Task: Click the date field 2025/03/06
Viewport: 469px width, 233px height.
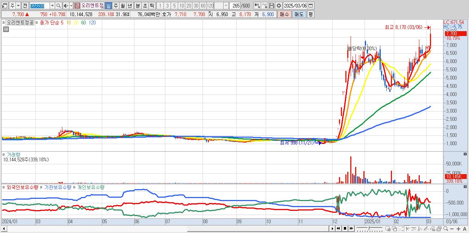Action: click(x=295, y=6)
